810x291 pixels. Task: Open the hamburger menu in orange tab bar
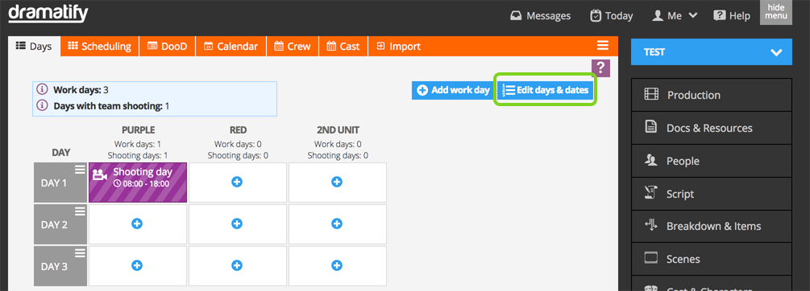(x=602, y=46)
